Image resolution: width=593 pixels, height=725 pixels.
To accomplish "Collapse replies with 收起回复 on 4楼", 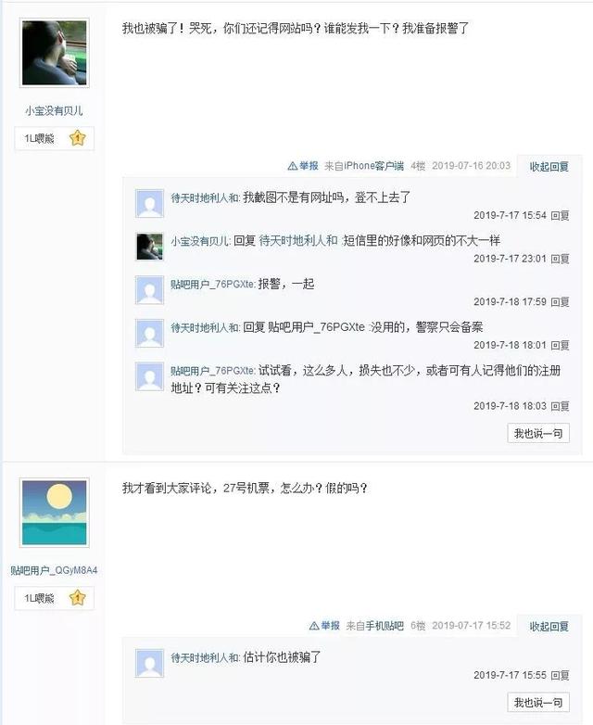I will [x=549, y=167].
